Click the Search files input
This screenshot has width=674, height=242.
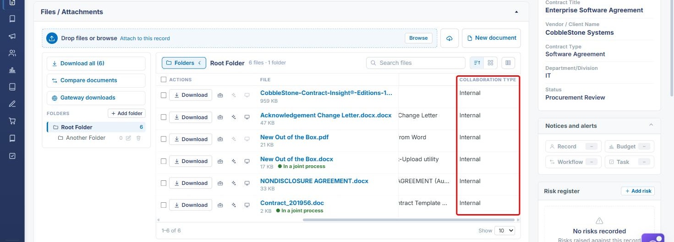coord(416,63)
